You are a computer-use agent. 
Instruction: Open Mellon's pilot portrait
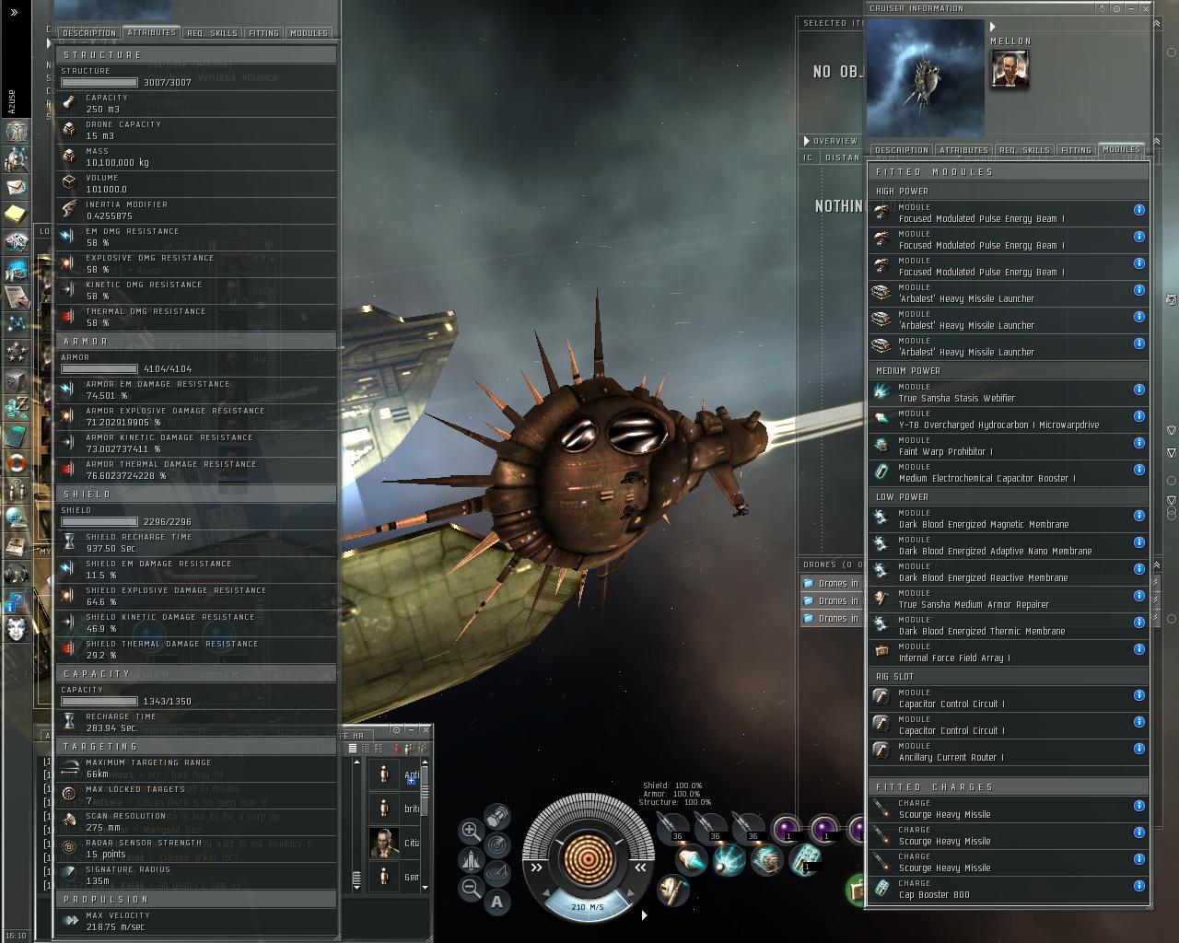pos(1010,69)
